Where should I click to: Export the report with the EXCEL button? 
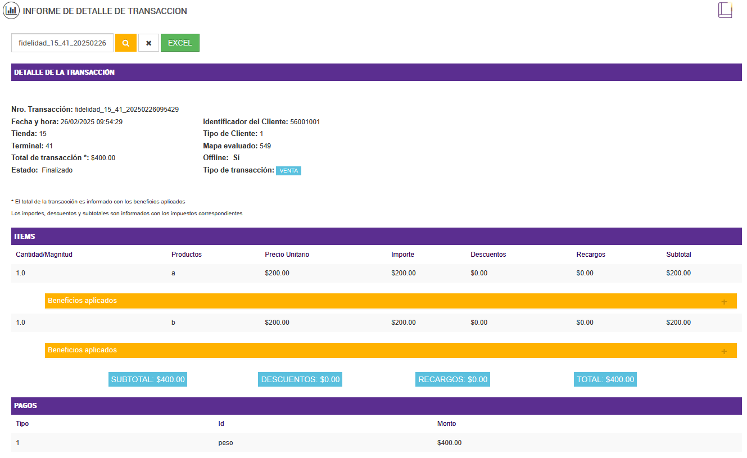coord(180,43)
